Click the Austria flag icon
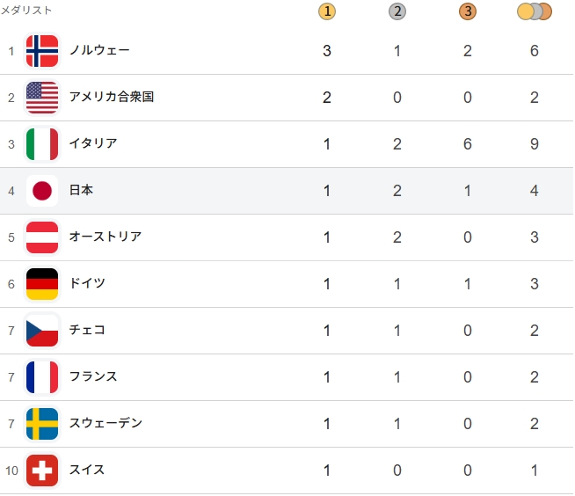 click(42, 237)
